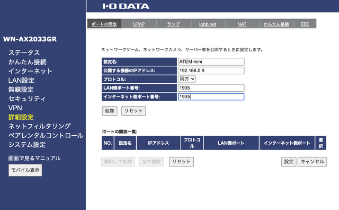Open the かんたん接続 tab

click(x=276, y=24)
